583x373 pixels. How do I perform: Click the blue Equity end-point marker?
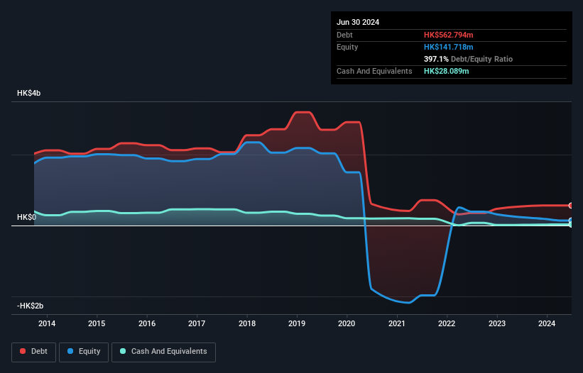point(571,221)
